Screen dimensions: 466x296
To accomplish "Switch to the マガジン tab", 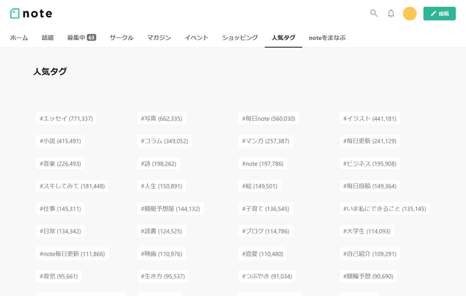I will point(159,38).
